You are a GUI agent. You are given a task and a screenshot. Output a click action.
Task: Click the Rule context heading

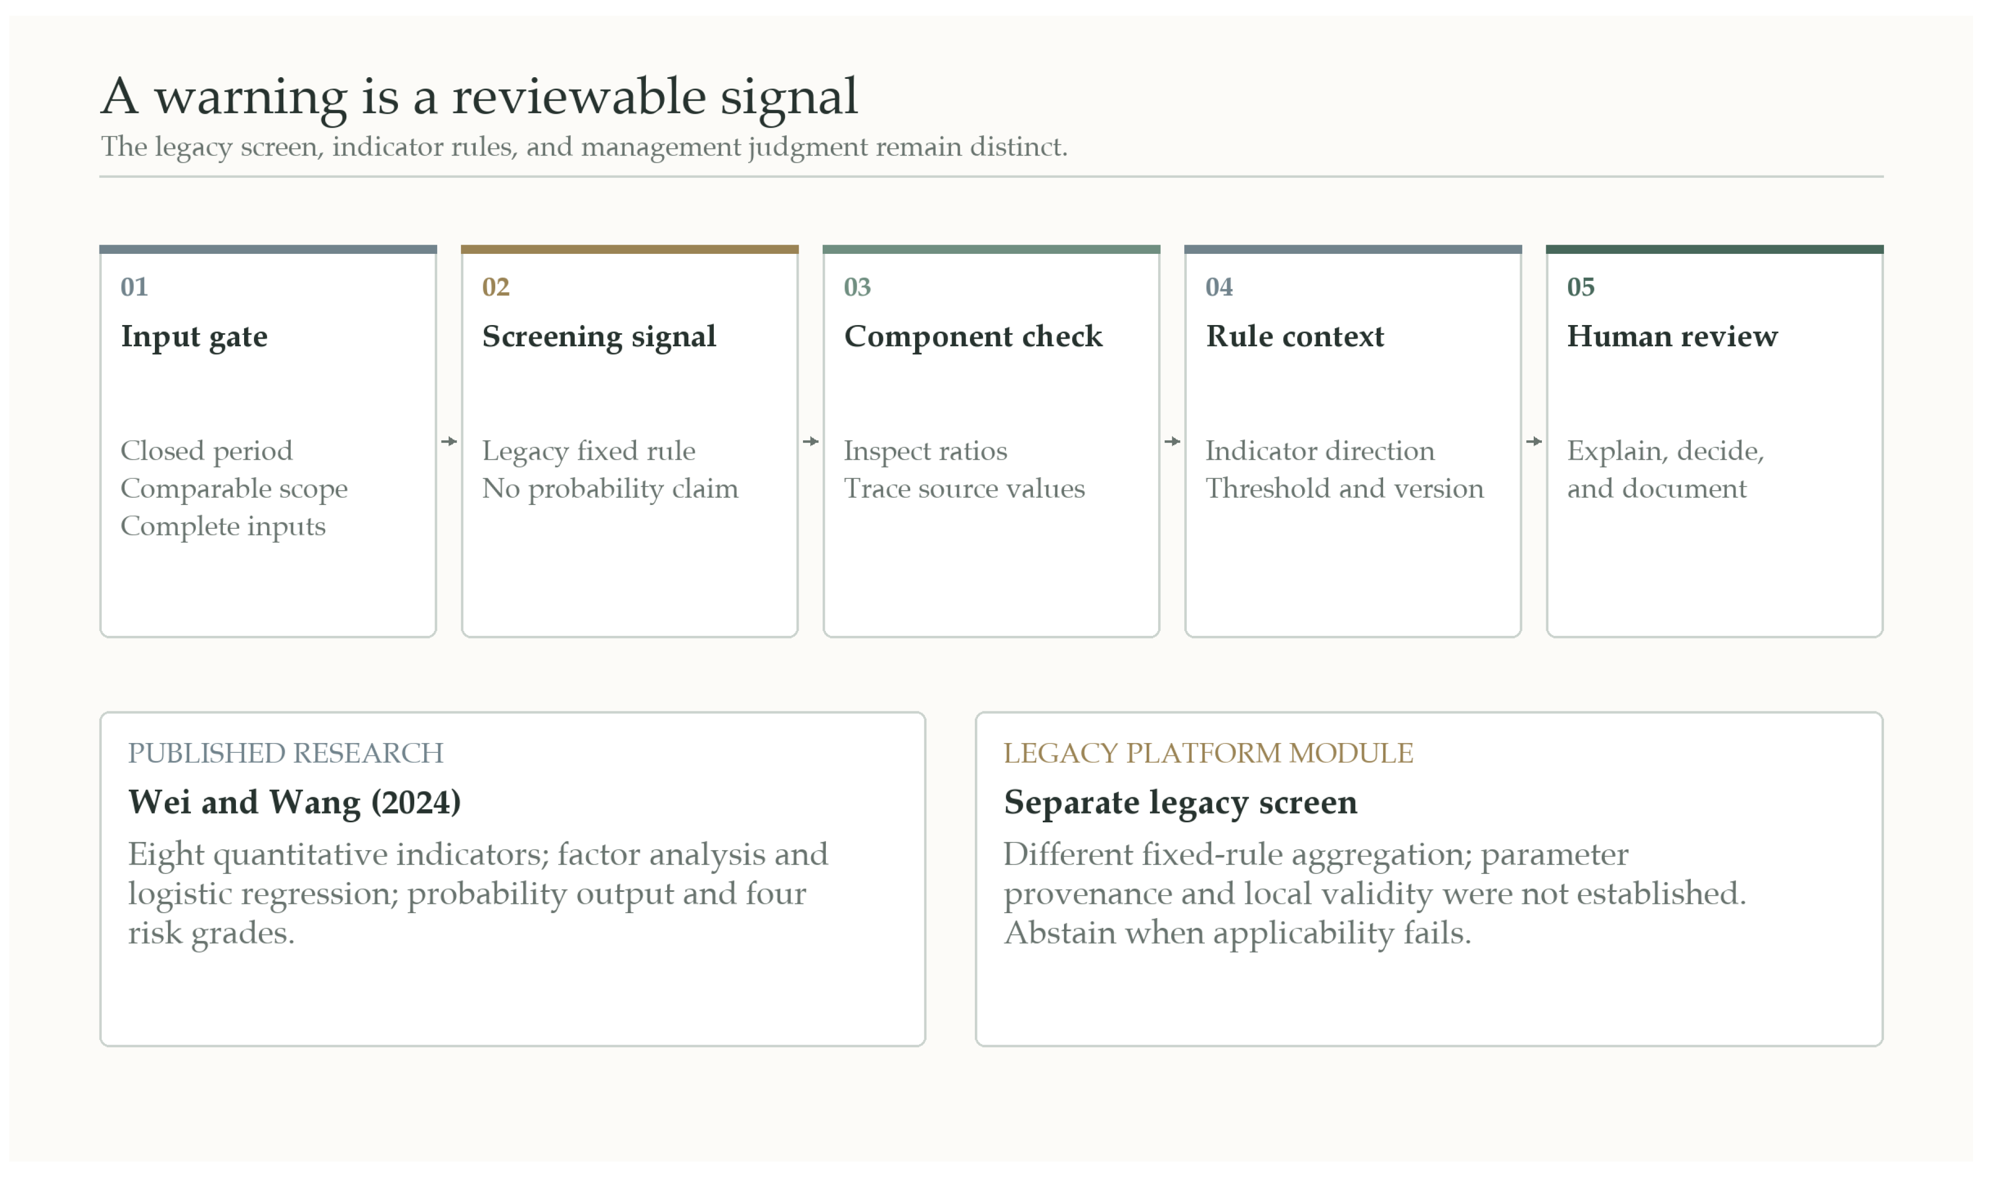(1295, 337)
